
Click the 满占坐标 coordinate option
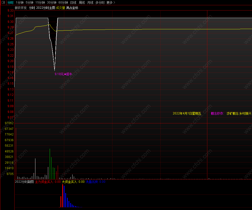72,8
